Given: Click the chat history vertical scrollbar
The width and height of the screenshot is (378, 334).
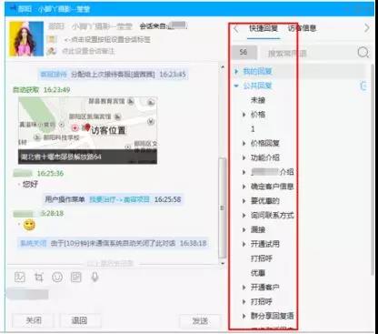Looking at the screenshot, I should pos(223,164).
